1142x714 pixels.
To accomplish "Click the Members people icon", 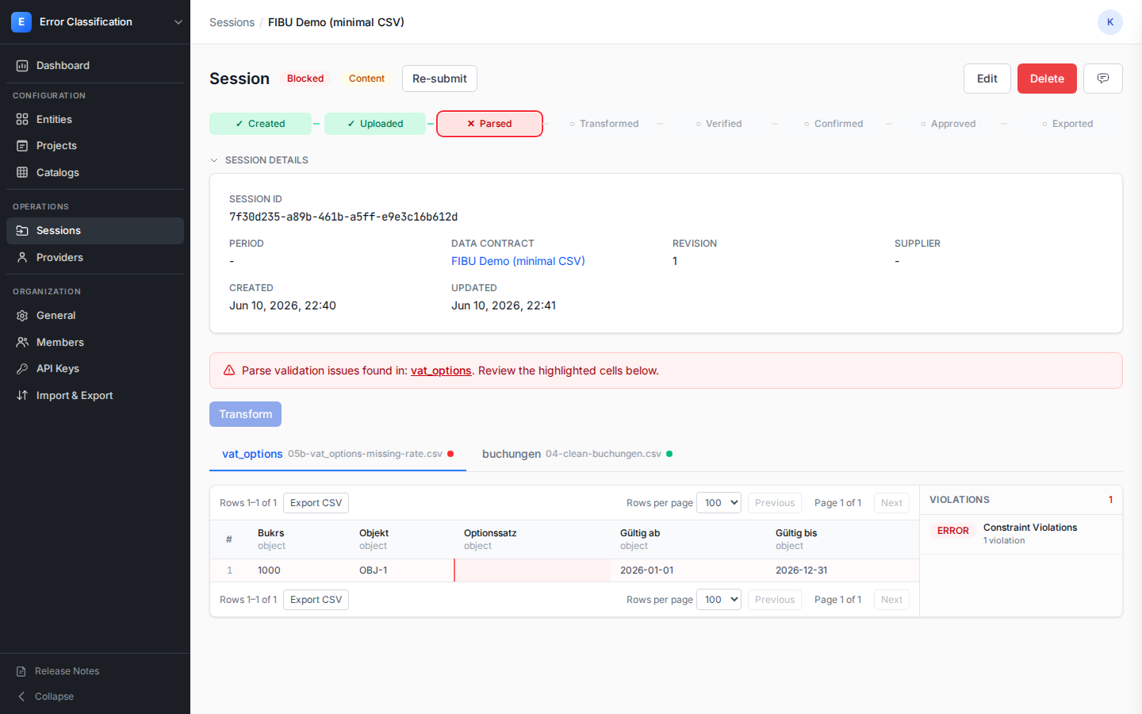I will pyautogui.click(x=22, y=342).
